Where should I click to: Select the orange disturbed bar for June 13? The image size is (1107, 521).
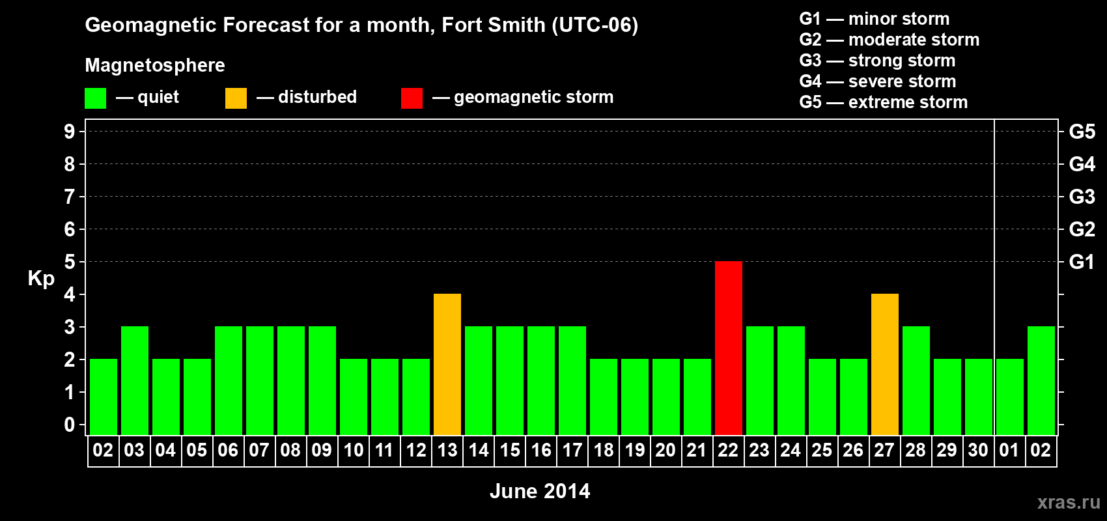(x=447, y=364)
